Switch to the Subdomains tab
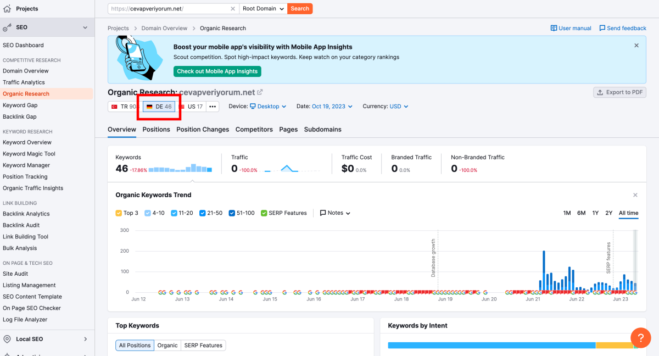The height and width of the screenshot is (356, 659). [x=323, y=130]
